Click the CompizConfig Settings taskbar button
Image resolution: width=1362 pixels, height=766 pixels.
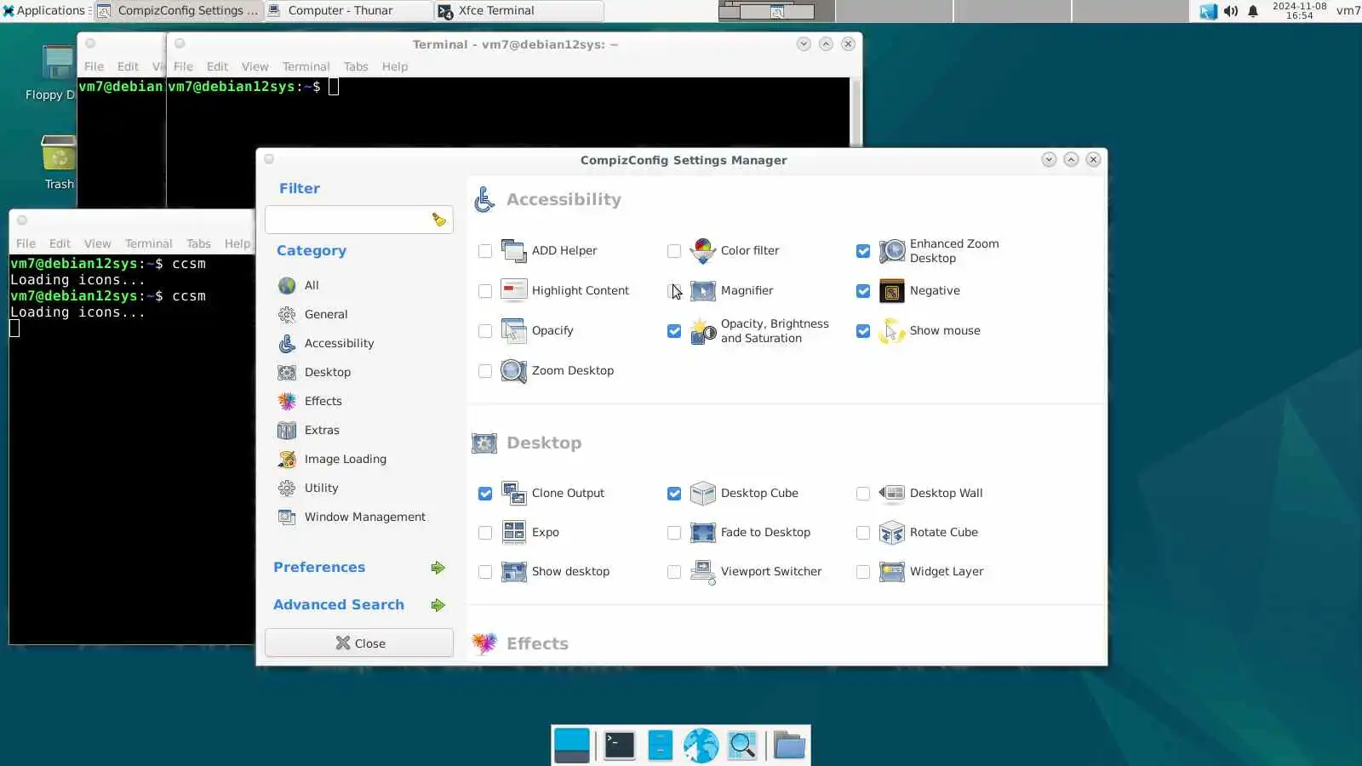[179, 10]
